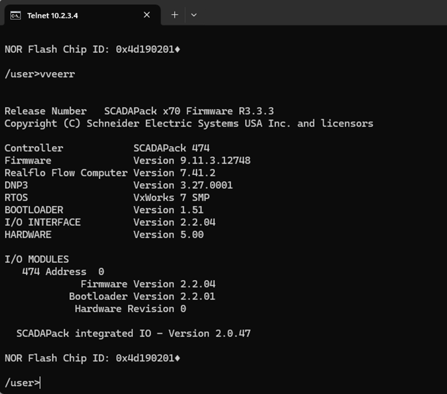Click the terminal icon on the Telnet tab
Image resolution: width=447 pixels, height=394 pixels.
click(x=15, y=15)
